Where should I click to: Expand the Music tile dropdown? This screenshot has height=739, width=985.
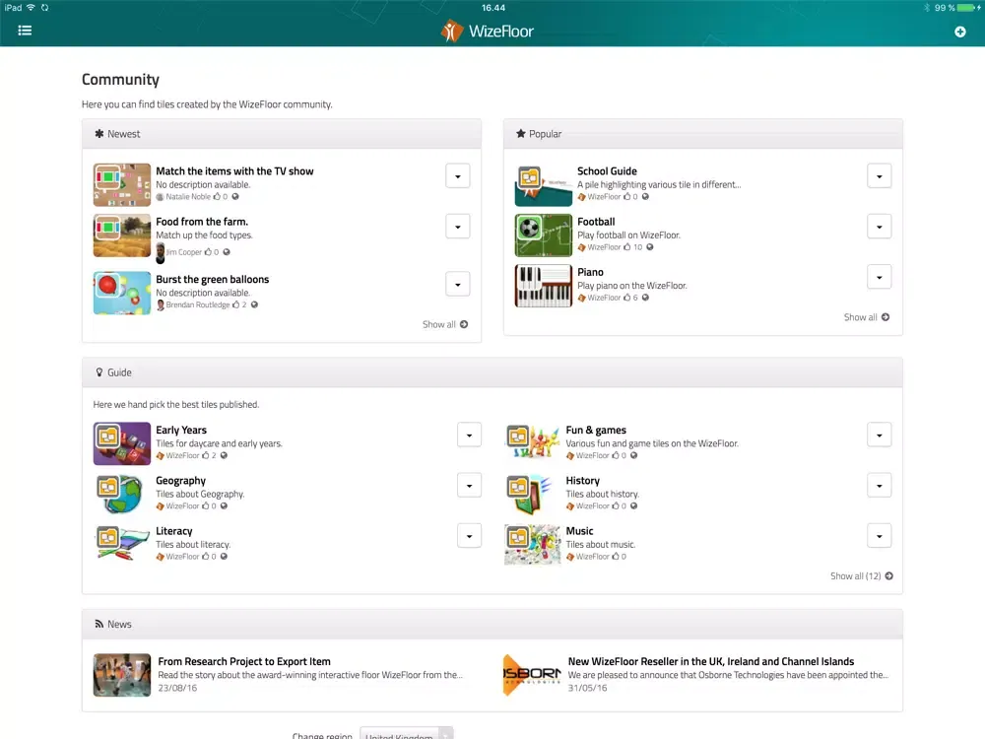(880, 536)
